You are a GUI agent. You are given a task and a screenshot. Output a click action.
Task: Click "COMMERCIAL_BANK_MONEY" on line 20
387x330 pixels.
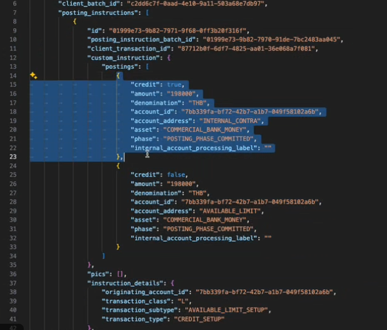(205, 130)
